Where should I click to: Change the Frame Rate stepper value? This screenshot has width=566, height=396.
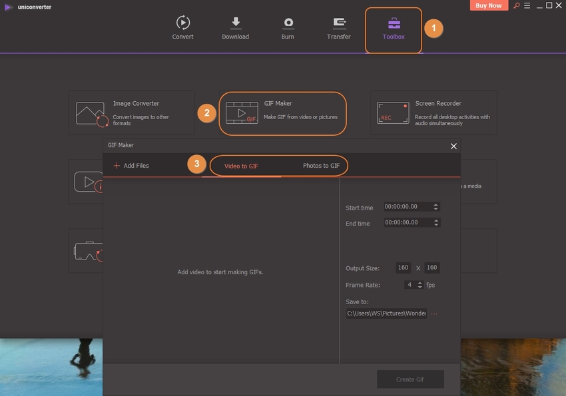click(419, 285)
